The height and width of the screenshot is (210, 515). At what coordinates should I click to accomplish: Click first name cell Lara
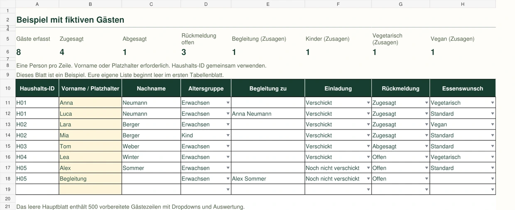(x=90, y=125)
